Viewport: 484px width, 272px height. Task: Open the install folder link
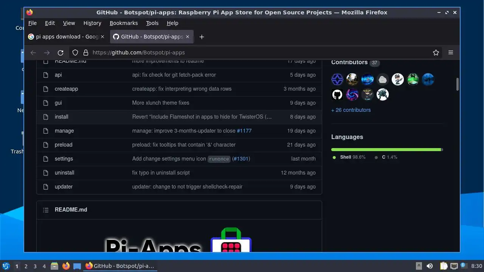click(61, 117)
